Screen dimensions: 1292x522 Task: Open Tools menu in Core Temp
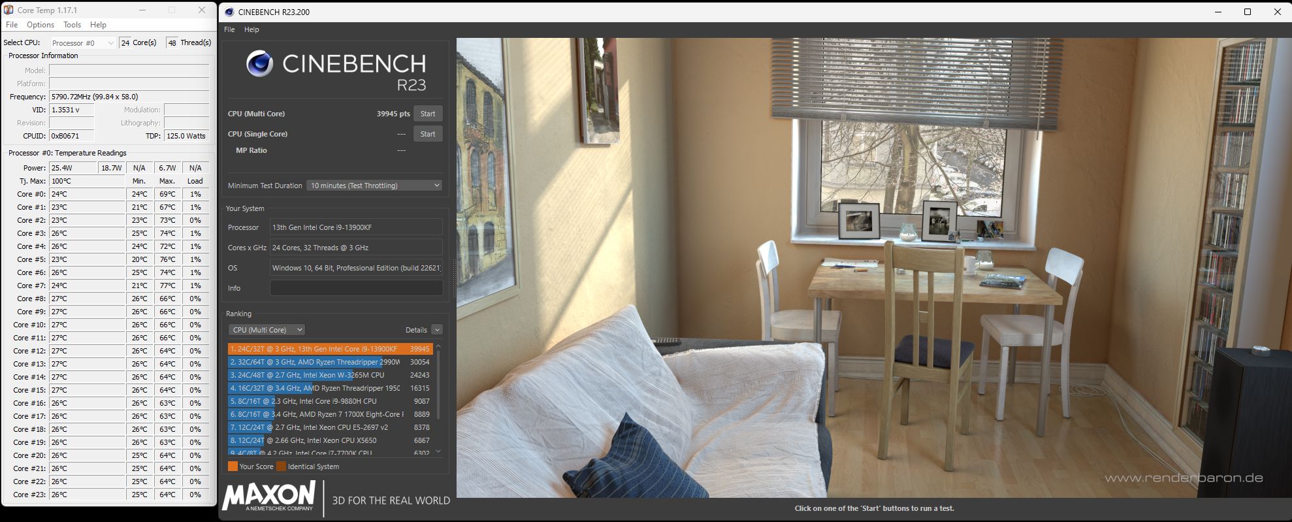72,25
